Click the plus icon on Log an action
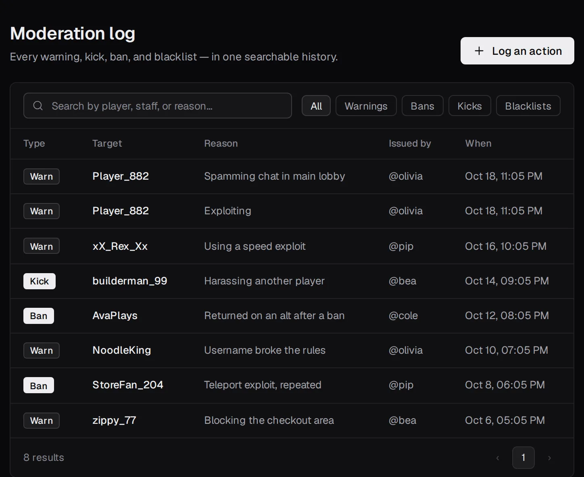Viewport: 584px width, 477px height. click(x=479, y=51)
